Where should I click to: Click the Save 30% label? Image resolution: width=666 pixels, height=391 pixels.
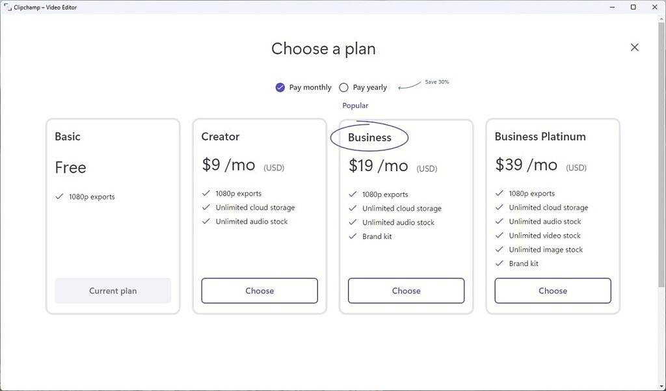coord(434,82)
